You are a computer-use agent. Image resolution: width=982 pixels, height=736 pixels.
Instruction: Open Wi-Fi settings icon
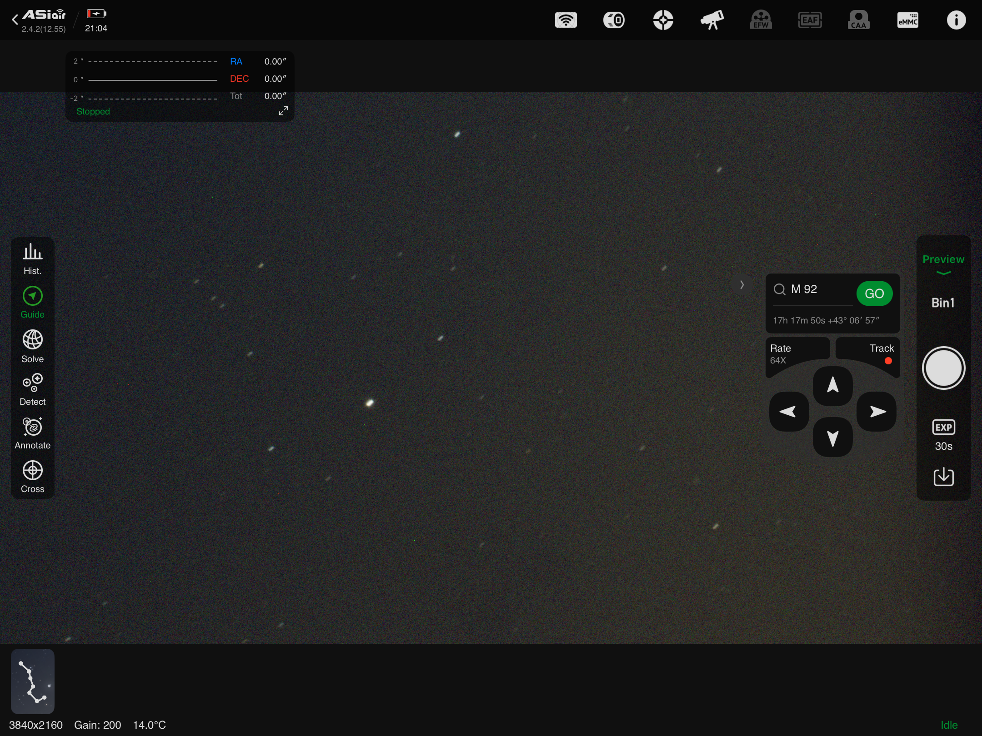click(566, 20)
